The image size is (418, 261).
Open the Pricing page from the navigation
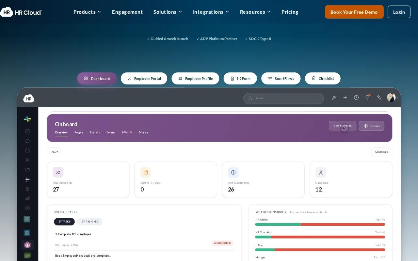point(290,12)
